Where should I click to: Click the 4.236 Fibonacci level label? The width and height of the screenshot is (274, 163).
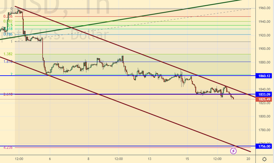tap(8, 147)
